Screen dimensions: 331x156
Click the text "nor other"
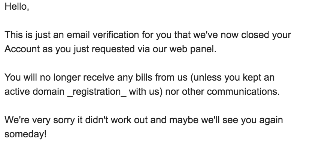coord(185,92)
